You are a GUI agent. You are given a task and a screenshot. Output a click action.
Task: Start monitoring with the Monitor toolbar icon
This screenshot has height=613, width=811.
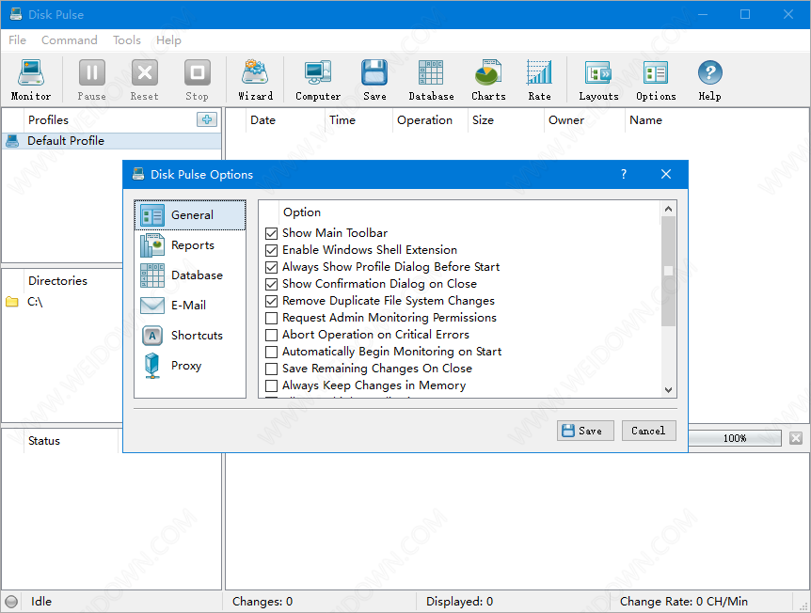click(31, 80)
